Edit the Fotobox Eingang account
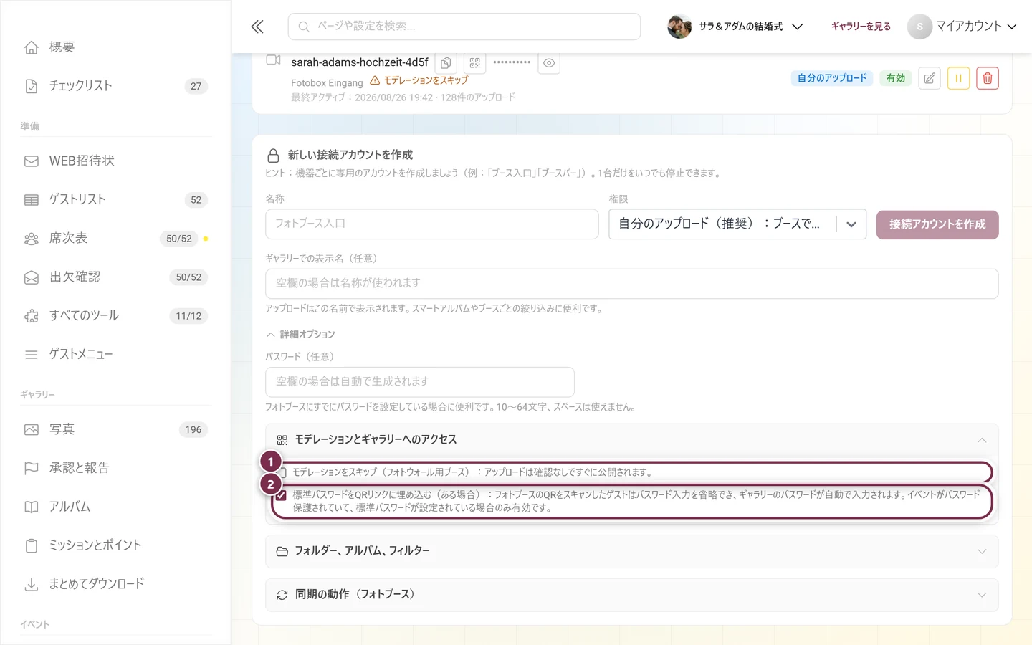 click(930, 78)
